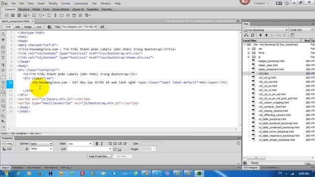Open the Site menu
This screenshot has height=177, width=315.
coord(94,3)
